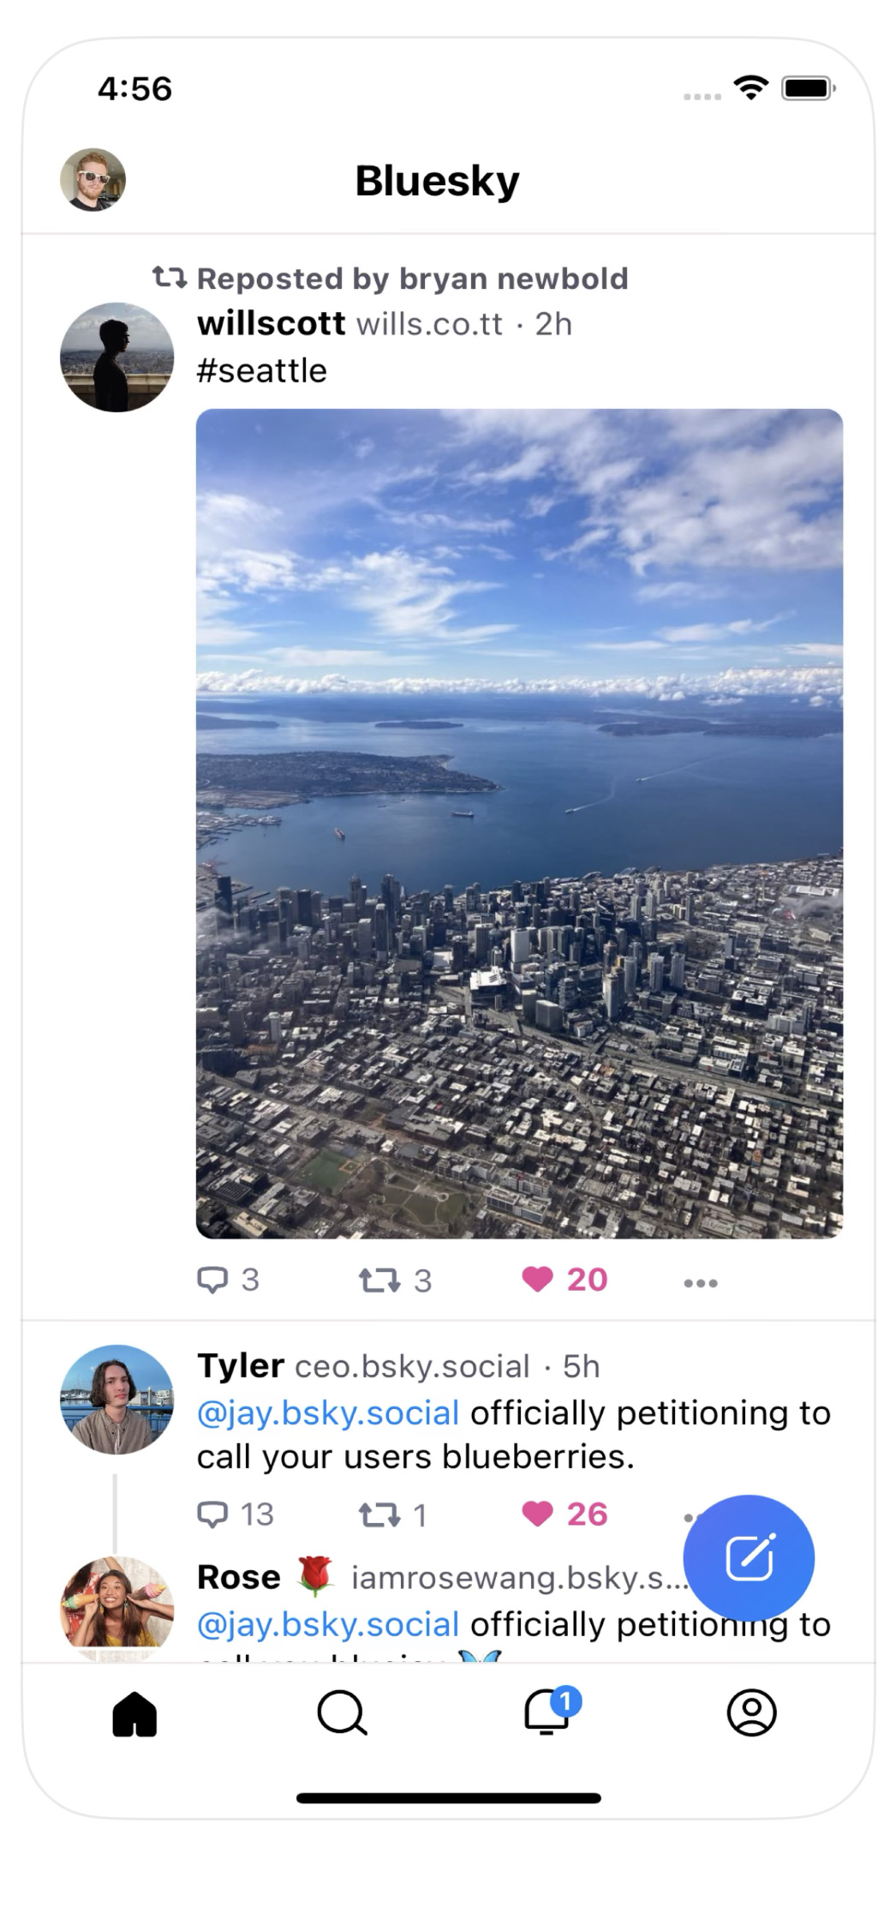Open the Search tab

(341, 1713)
